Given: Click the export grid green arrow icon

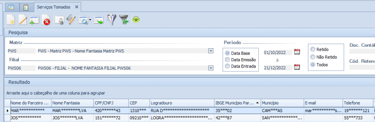Looking at the screenshot, I should click(x=99, y=20).
